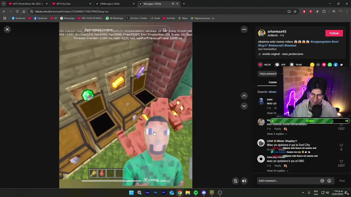The height and width of the screenshot is (197, 351).
Task: Show hidden system tray icons
Action: click(303, 193)
